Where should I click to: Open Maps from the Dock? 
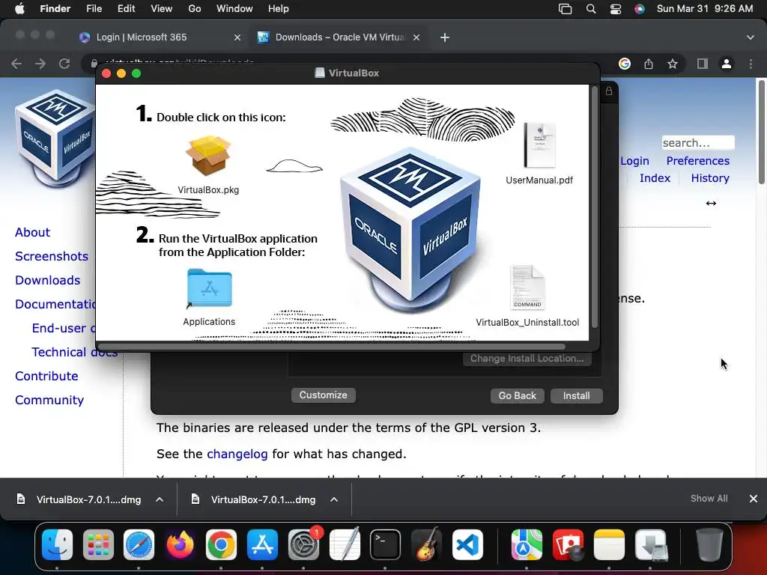527,544
